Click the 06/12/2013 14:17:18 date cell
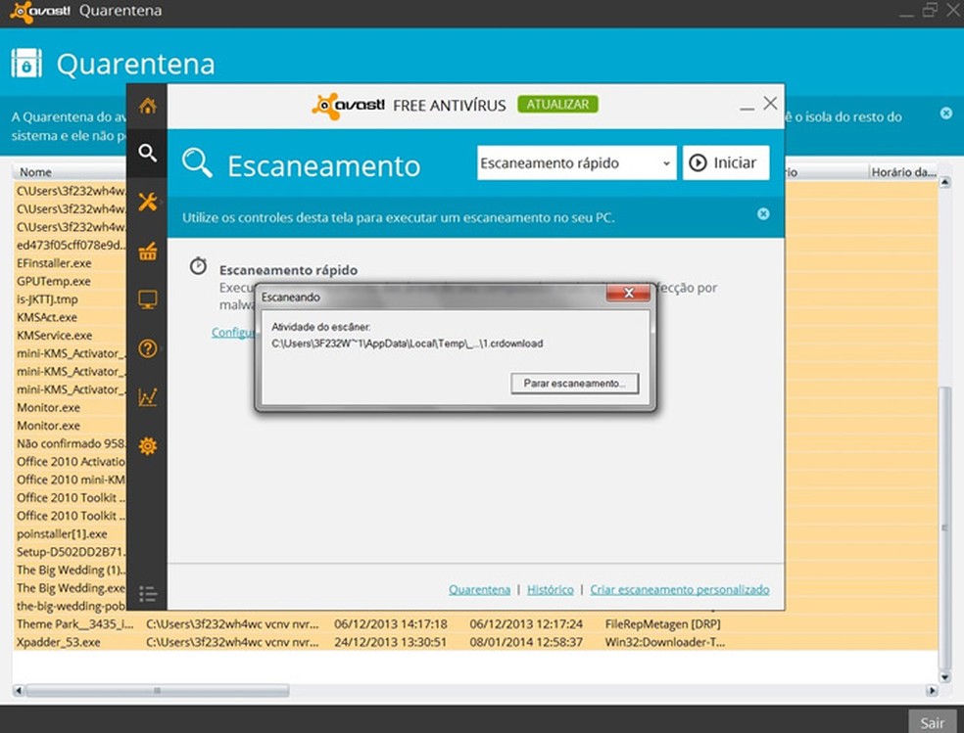Image resolution: width=964 pixels, height=733 pixels. [x=390, y=624]
